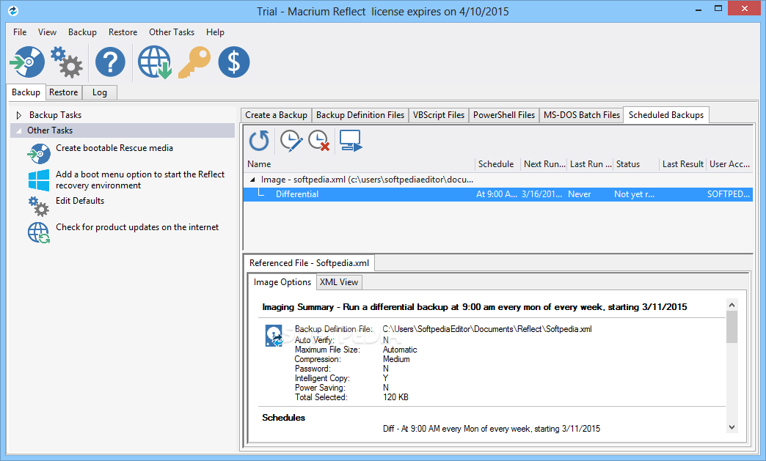Sort by the Next Run column header
Image resolution: width=766 pixels, height=461 pixels.
(544, 164)
